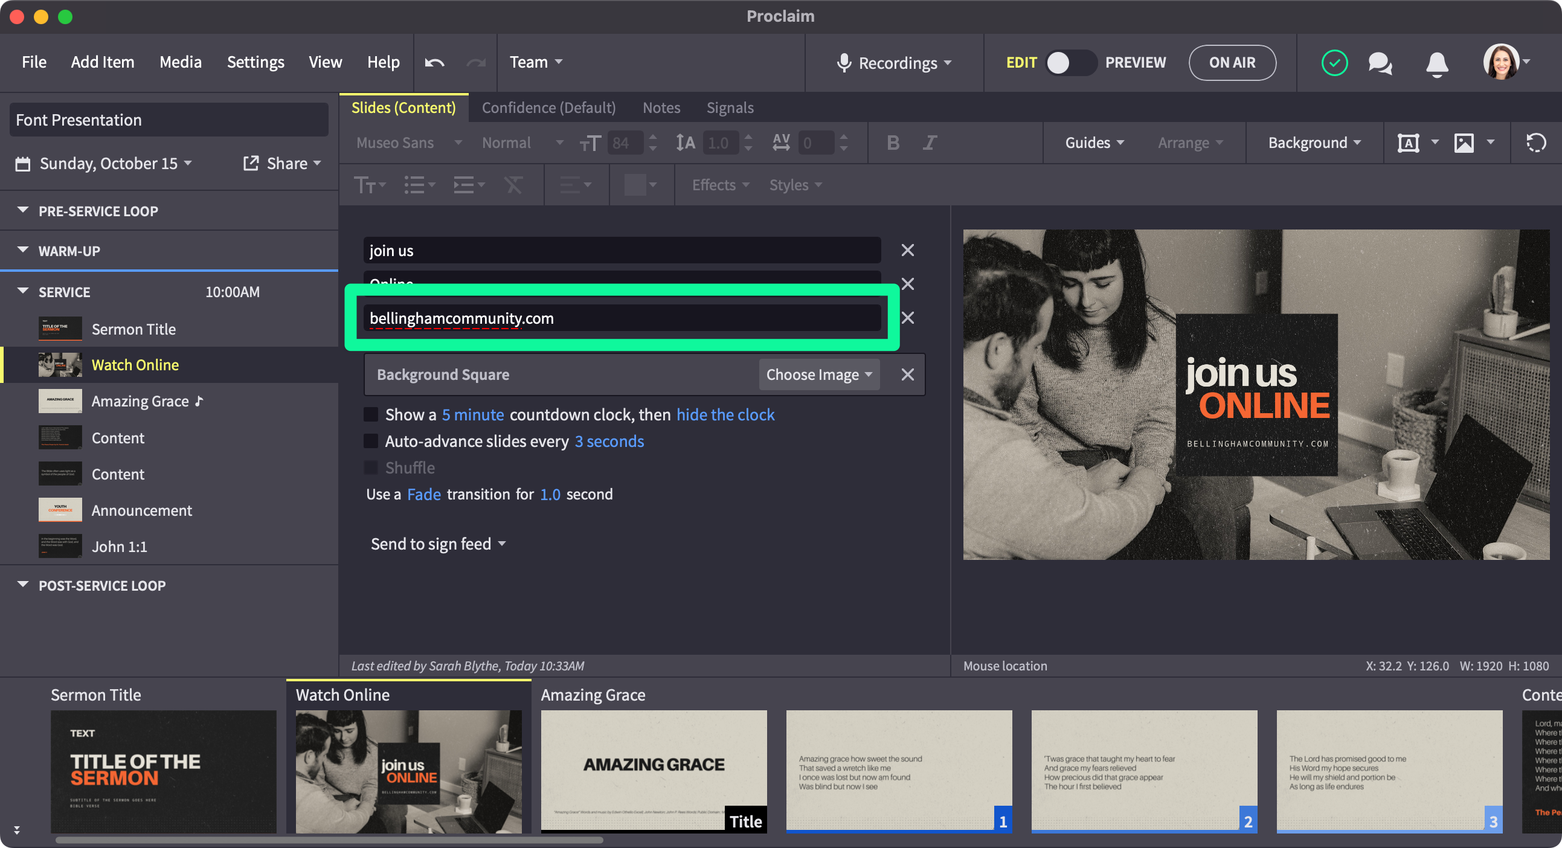The image size is (1562, 848).
Task: Click the undo arrow icon
Action: coord(434,62)
